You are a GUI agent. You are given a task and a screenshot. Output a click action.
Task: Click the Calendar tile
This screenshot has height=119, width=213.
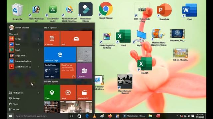(x=52, y=39)
